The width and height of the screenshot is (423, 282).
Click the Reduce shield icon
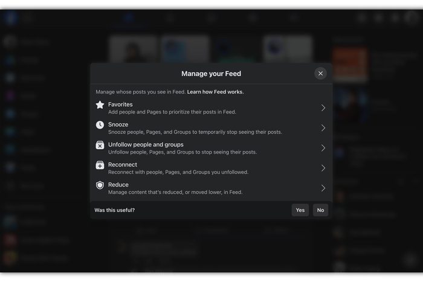click(x=100, y=185)
